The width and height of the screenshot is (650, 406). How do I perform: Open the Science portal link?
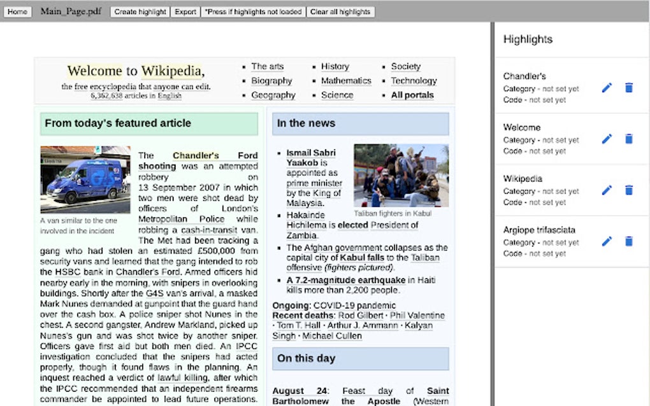coord(337,95)
